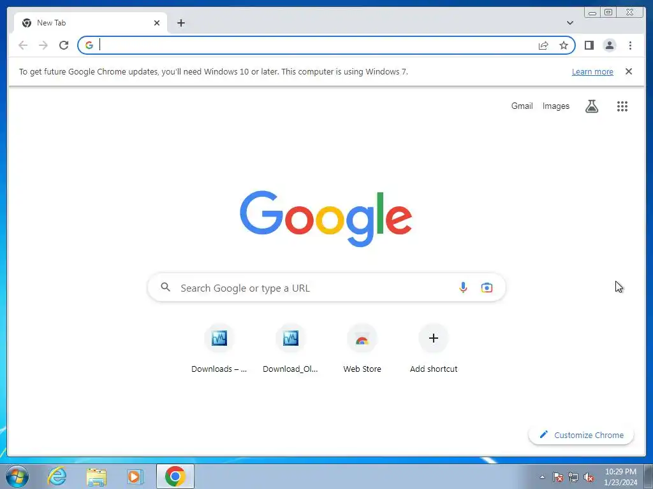This screenshot has height=489, width=653.
Task: Open the profile avatar menu
Action: tap(609, 45)
